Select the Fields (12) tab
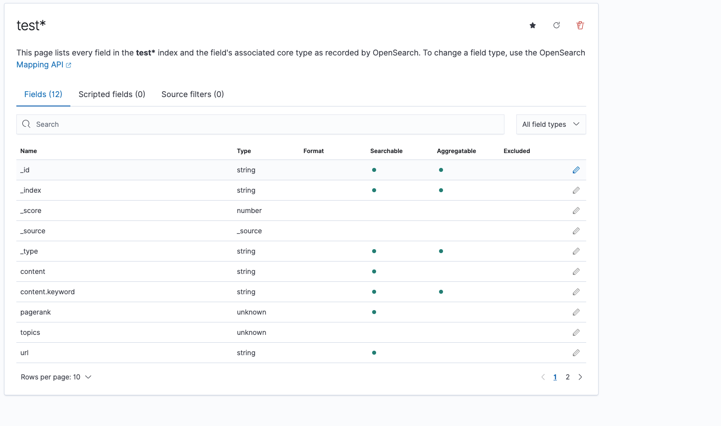This screenshot has width=721, height=426. 43,94
